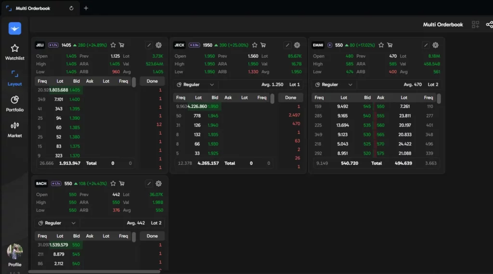This screenshot has width=493, height=274.
Task: Click the cart icon on BACH card
Action: click(x=122, y=183)
